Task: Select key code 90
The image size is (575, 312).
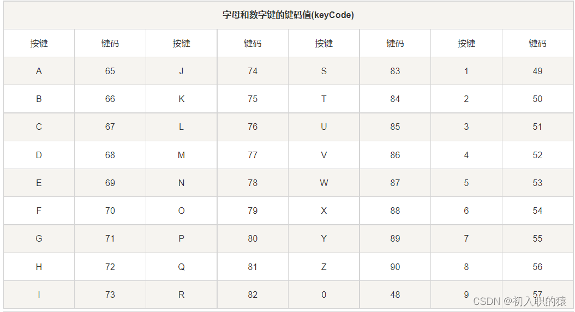Action: 395,267
